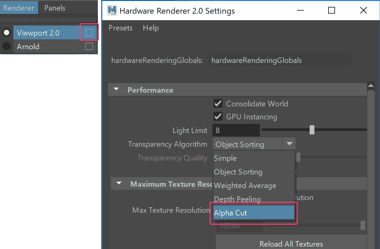Minimize the Hardware Renderer 2.0 Settings window

(x=300, y=10)
